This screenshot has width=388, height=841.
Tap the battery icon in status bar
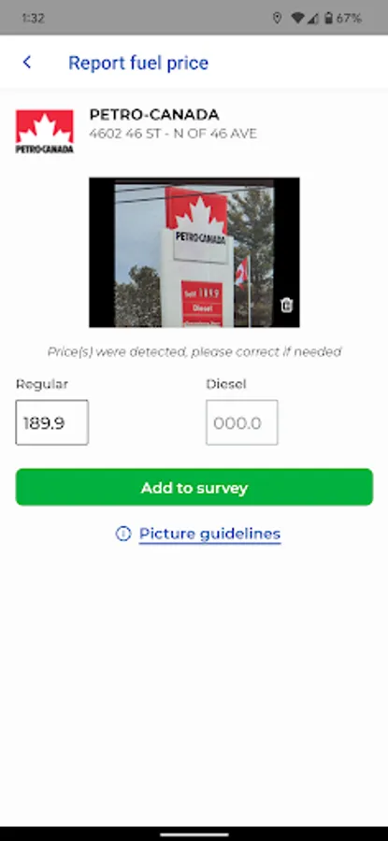tap(328, 19)
